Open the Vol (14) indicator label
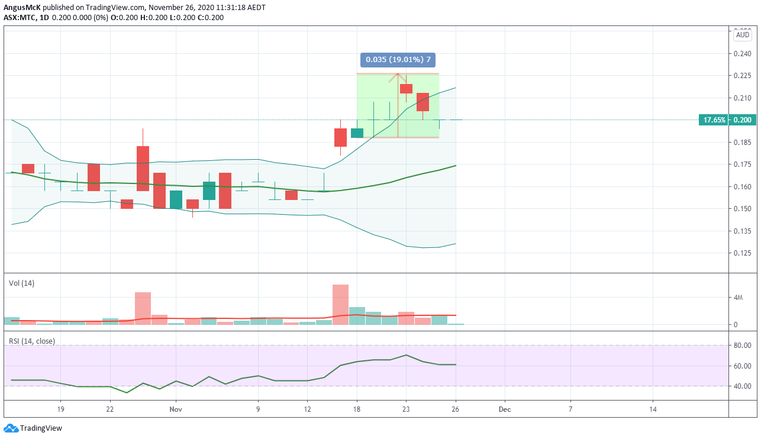Image resolution: width=761 pixels, height=439 pixels. pyautogui.click(x=21, y=283)
